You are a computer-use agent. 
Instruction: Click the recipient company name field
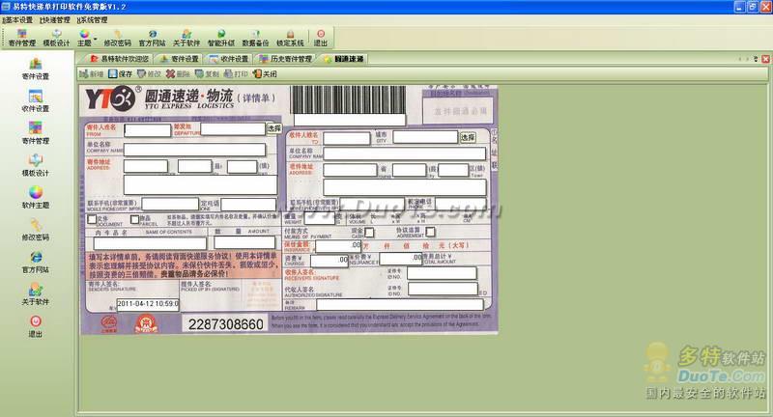pos(405,153)
